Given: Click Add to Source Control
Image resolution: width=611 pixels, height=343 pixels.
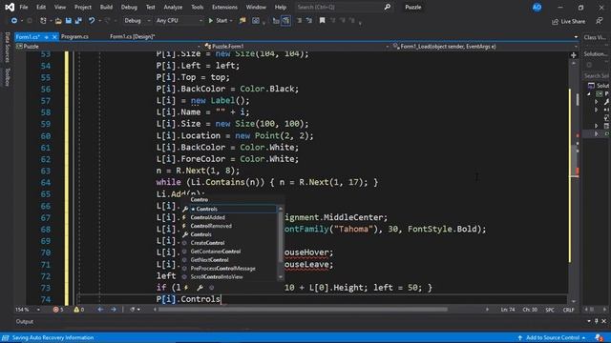Looking at the screenshot, I should tap(552, 337).
